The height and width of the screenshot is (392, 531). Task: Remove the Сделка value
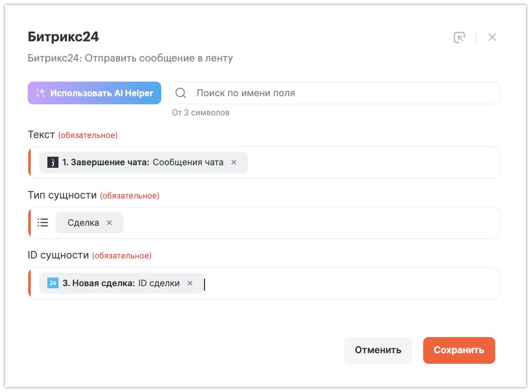109,223
